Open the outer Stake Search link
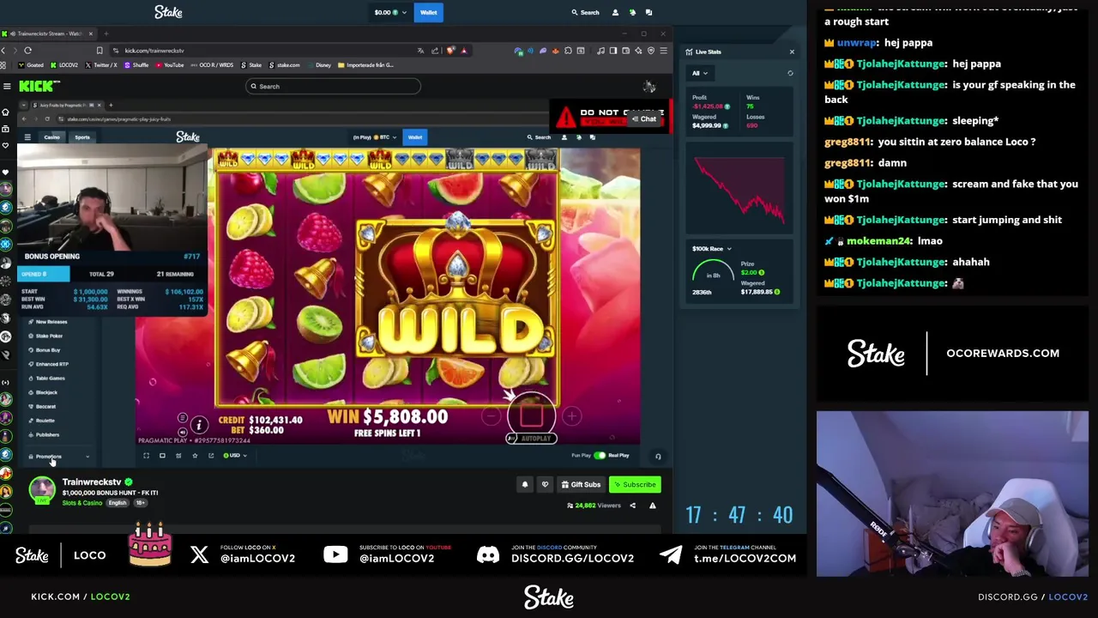Viewport: 1098px width, 618px height. coord(586,12)
